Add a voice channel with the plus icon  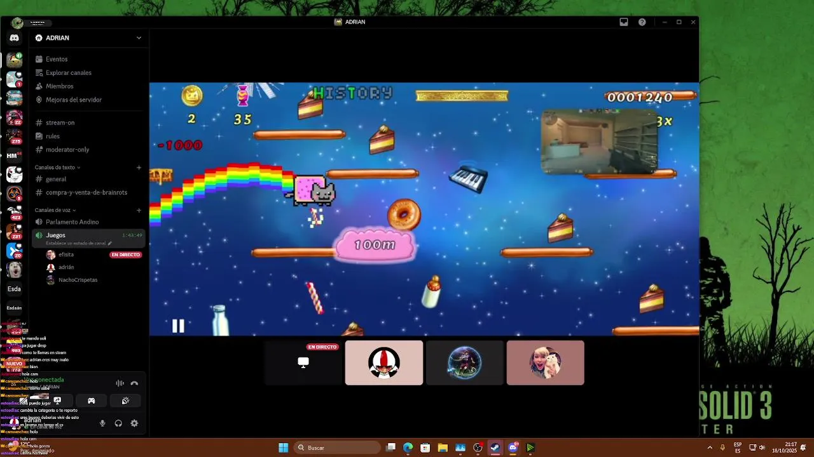click(x=139, y=210)
